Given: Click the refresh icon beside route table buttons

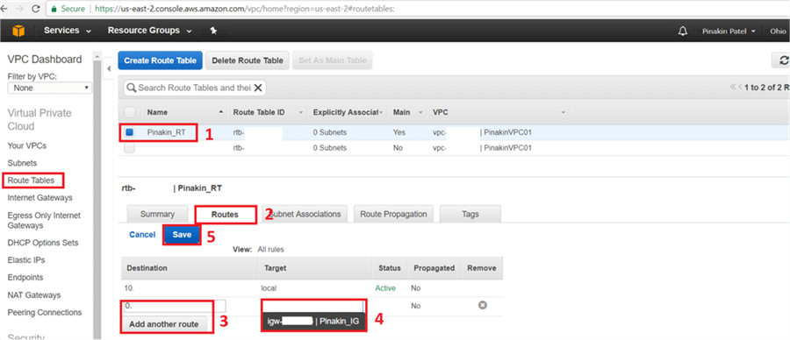Looking at the screenshot, I should point(784,60).
